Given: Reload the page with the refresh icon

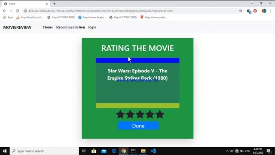Looking at the screenshot, I should [17, 11].
